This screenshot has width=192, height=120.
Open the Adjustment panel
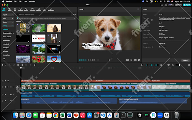(x=51, y=9)
